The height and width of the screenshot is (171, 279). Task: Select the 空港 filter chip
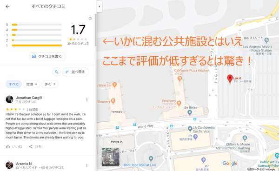(x=32, y=84)
